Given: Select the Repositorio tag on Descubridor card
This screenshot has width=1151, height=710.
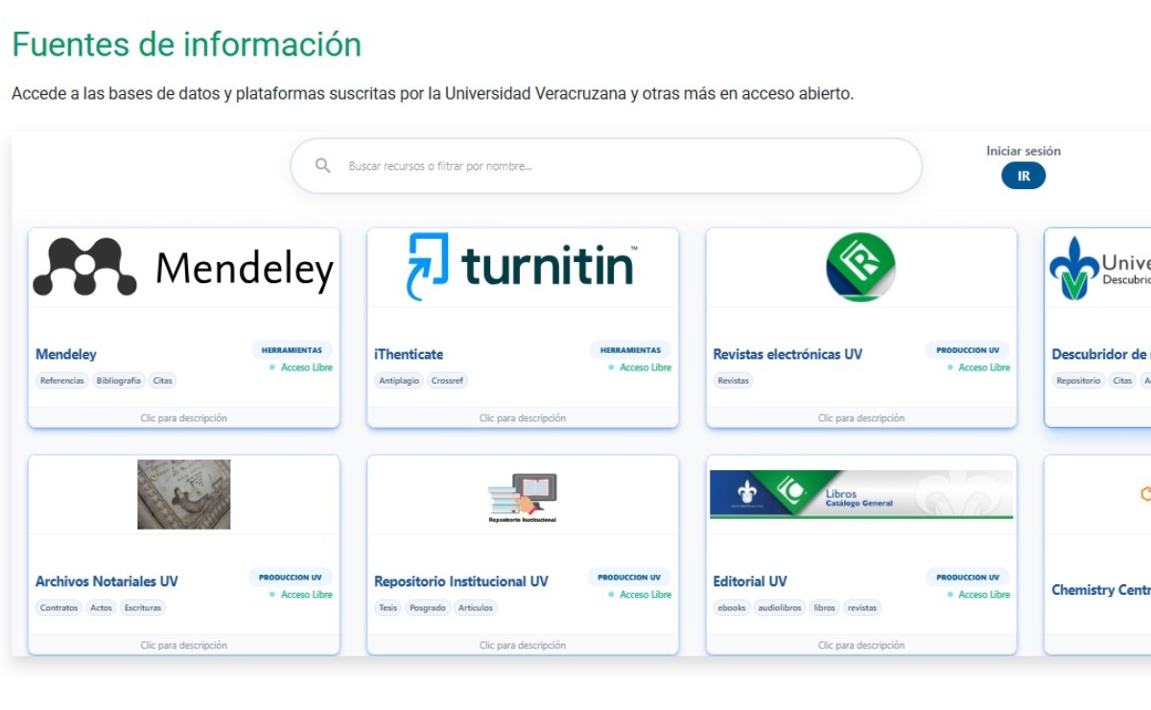Looking at the screenshot, I should [1078, 381].
